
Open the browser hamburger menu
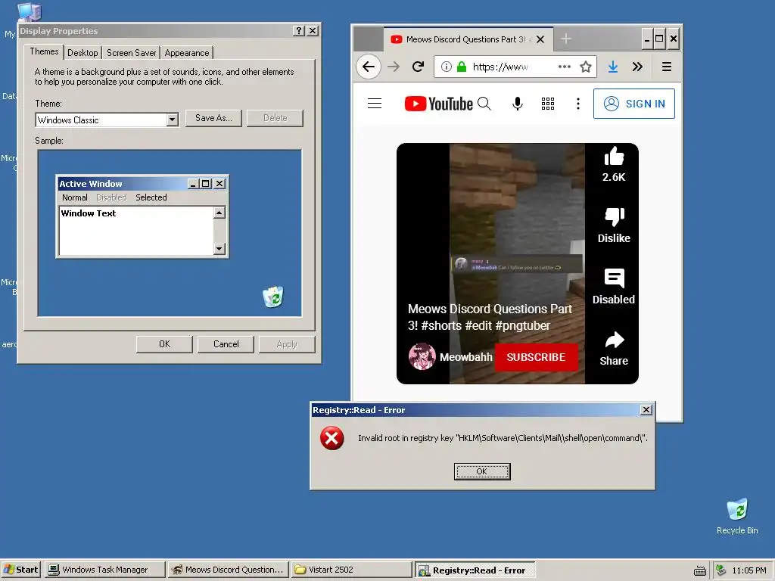click(666, 67)
